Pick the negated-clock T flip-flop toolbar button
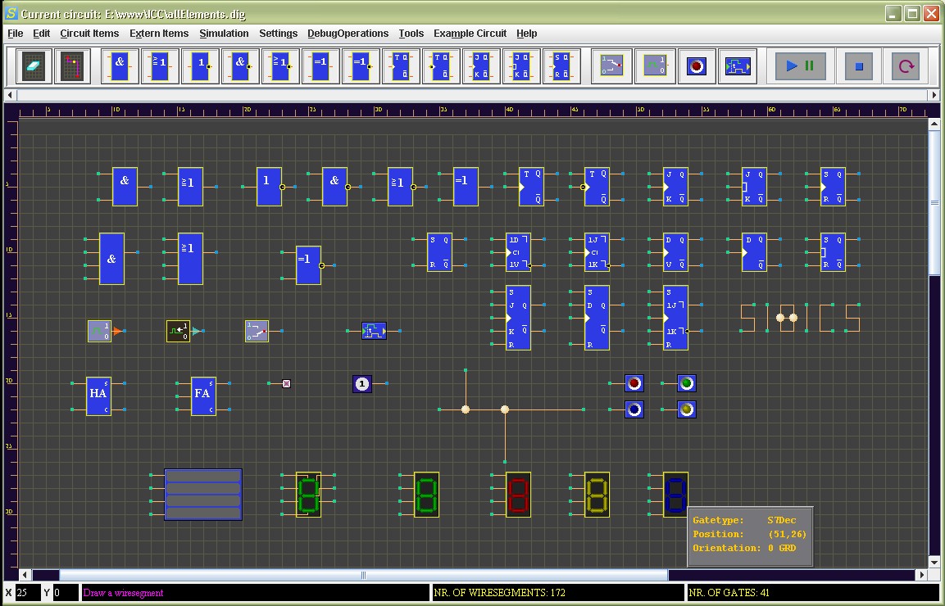The image size is (945, 606). 441,66
